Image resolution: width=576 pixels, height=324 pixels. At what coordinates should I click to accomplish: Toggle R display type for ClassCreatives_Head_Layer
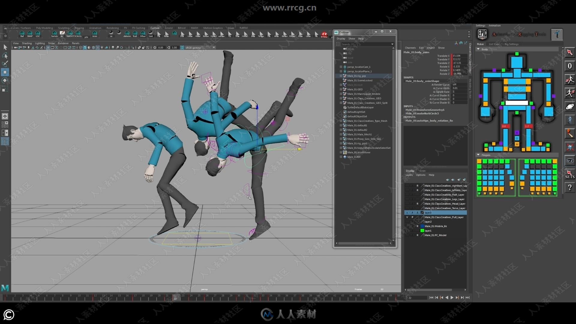pyautogui.click(x=417, y=204)
